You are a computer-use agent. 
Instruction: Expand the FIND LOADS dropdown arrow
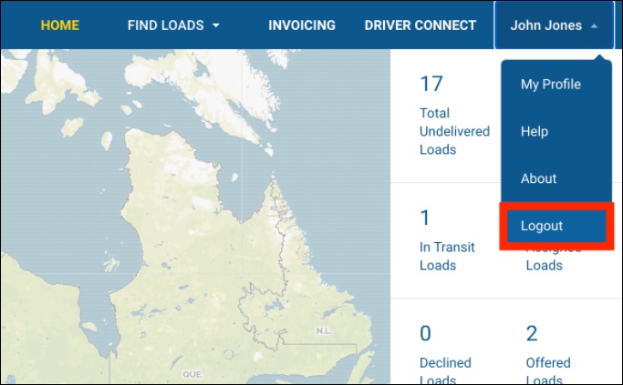pos(216,25)
